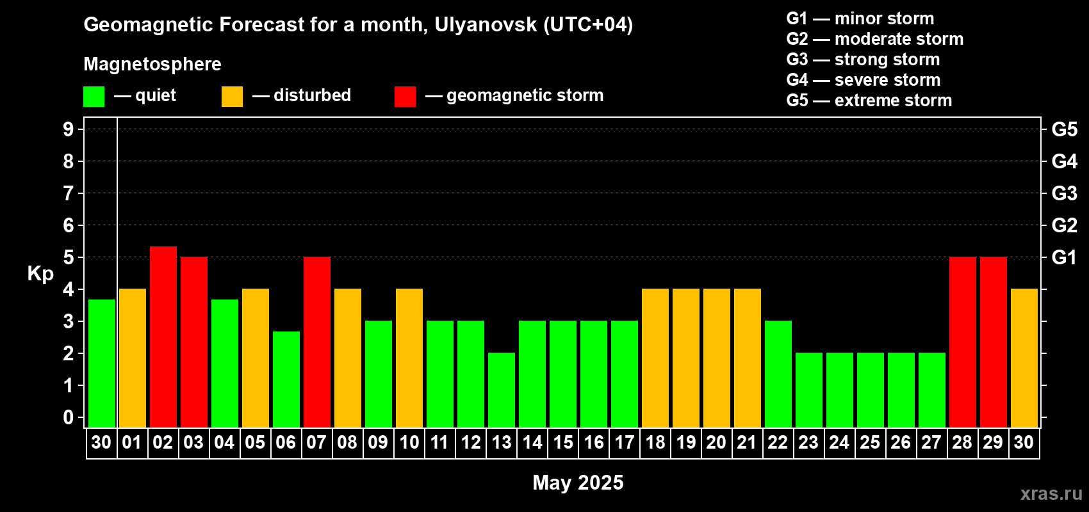The height and width of the screenshot is (512, 1089).
Task: Click the Kp axis title
Action: point(40,274)
